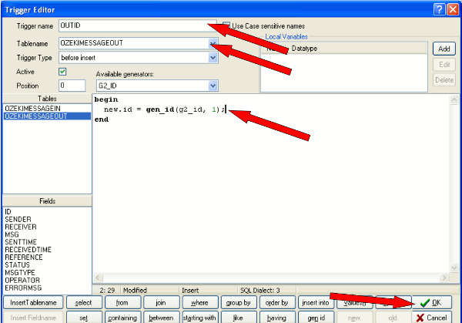The height and width of the screenshot is (323, 462).
Task: Click the 'where' keyword button
Action: (200, 303)
